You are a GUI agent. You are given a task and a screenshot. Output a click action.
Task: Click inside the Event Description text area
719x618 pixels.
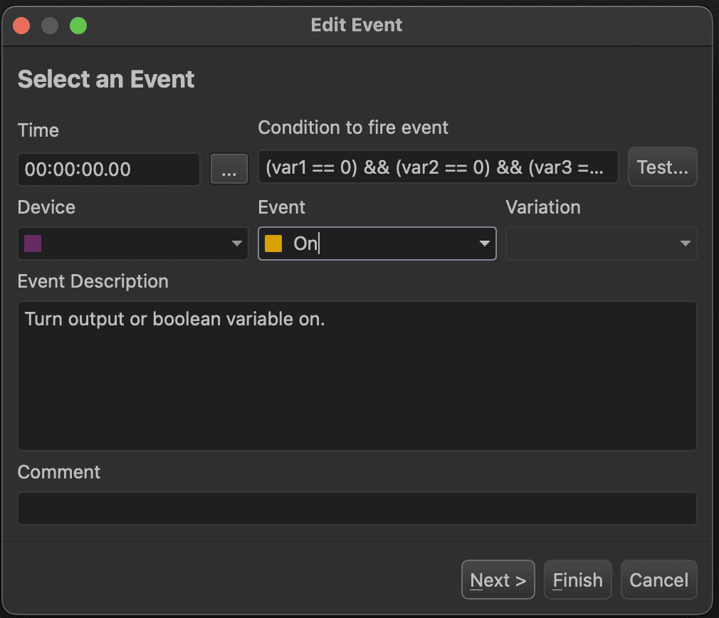pyautogui.click(x=356, y=376)
